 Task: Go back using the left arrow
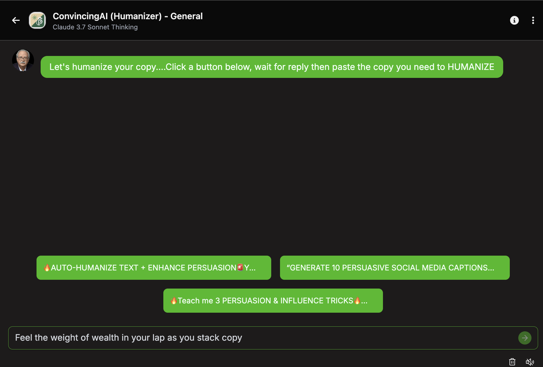coord(16,20)
